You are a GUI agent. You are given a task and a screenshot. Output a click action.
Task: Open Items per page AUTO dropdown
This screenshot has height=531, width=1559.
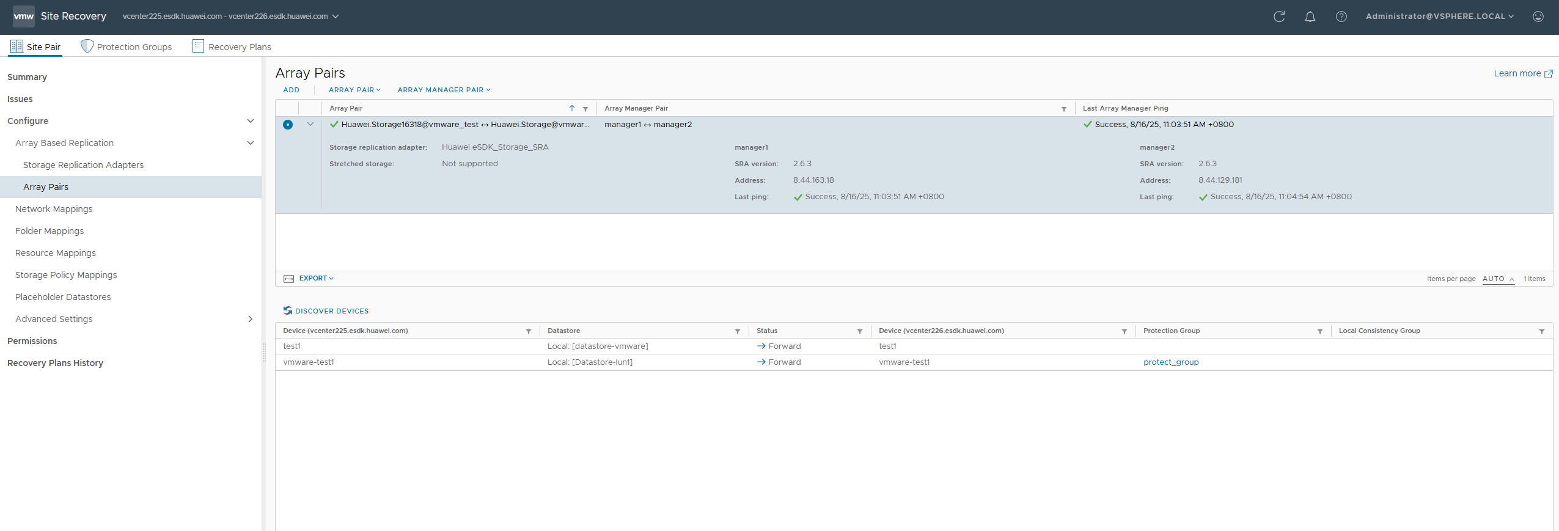tap(1498, 279)
